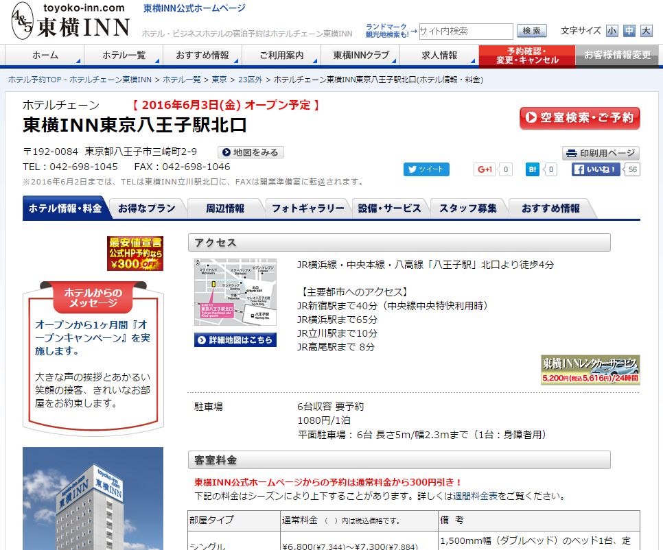This screenshot has height=550, width=663.
Task: Click the JR横浜駅まで65分 line
Action: [338, 320]
